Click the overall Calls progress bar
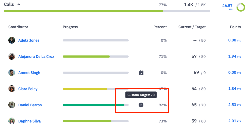 click(x=107, y=11)
